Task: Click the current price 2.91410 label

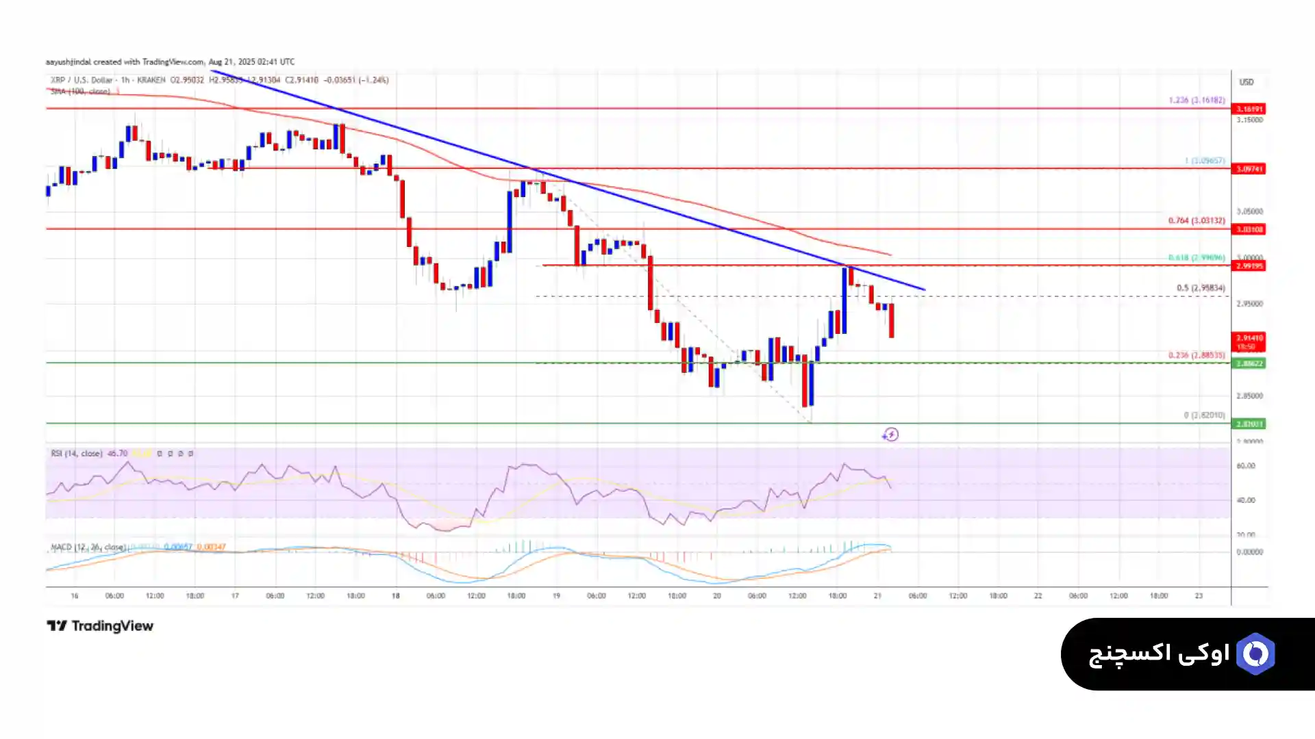Action: pos(1249,339)
